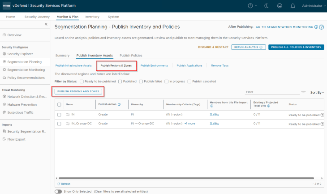The height and width of the screenshot is (194, 327).
Task: Click the Publish Regions and Zones button
Action: [78, 91]
